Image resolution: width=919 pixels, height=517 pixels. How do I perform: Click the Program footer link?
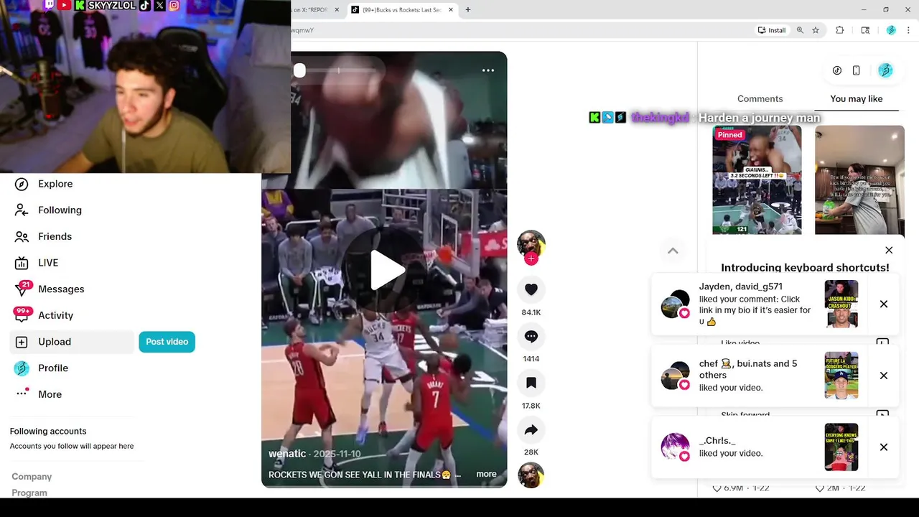click(x=29, y=493)
